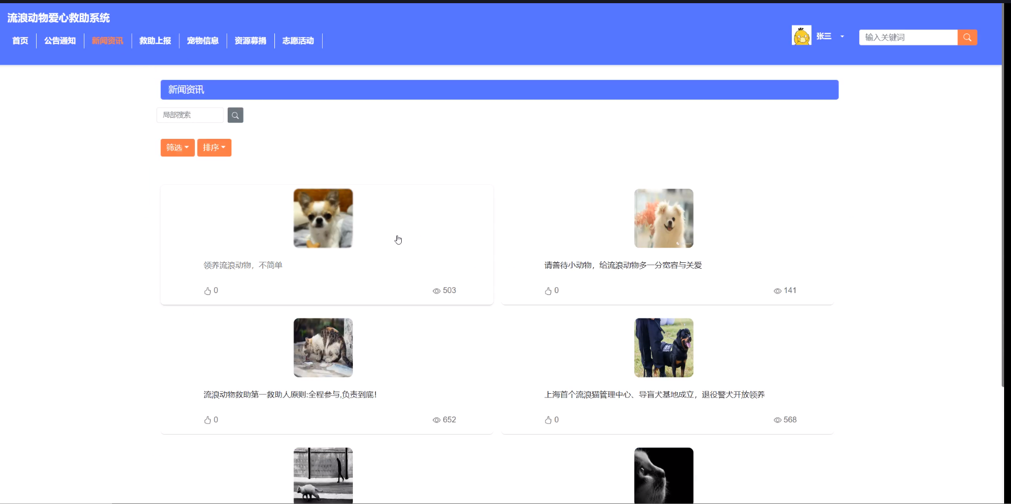This screenshot has height=504, width=1011.
Task: Click the cat eating thumbnail
Action: click(323, 348)
